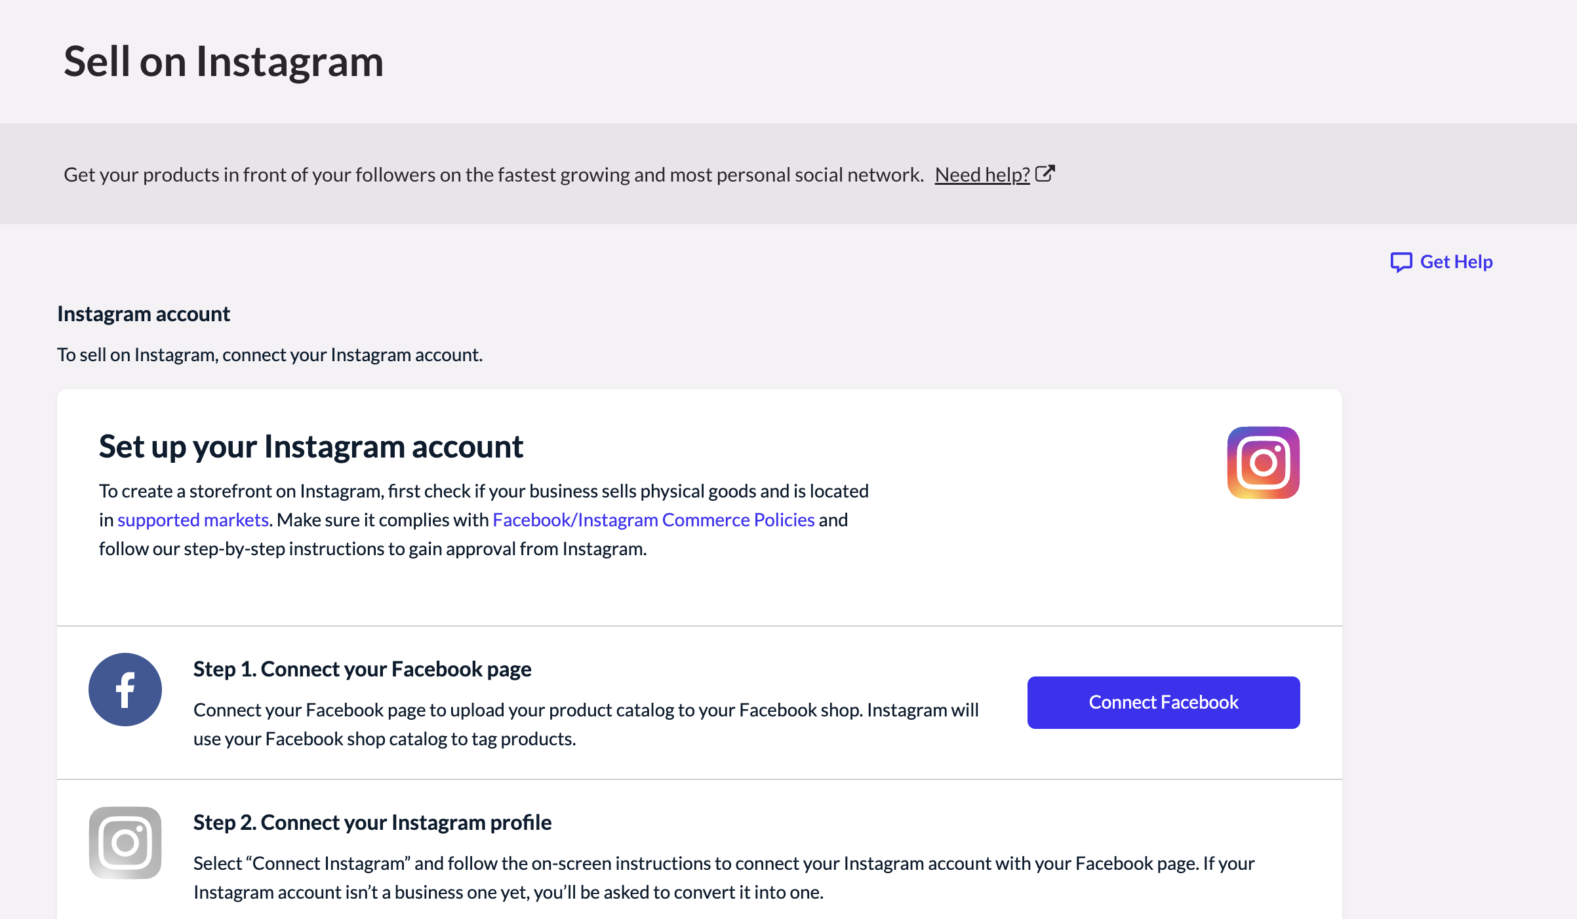Click the Step 2 description about on-screen instructions
The height and width of the screenshot is (919, 1577).
coord(723,878)
